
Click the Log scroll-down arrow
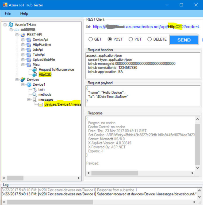click(199, 197)
